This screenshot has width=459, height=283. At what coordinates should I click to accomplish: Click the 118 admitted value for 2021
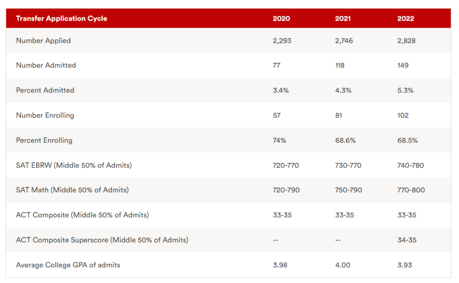coord(340,65)
